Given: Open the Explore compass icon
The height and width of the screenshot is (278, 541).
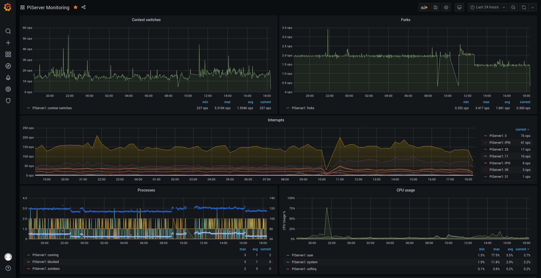Looking at the screenshot, I should pos(8,66).
